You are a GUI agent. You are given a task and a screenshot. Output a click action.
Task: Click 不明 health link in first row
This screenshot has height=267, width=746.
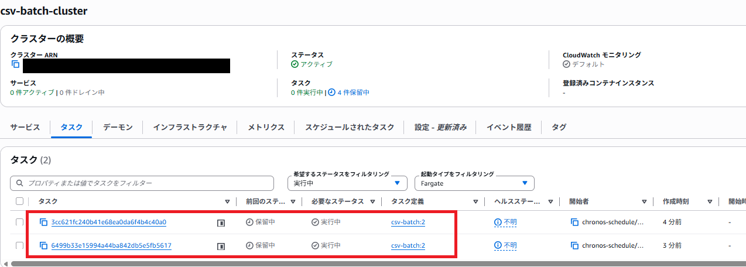(x=510, y=222)
